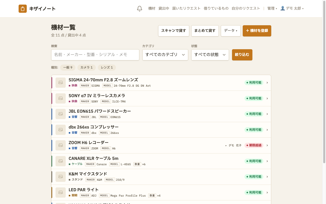Go to 届いたリクエスト in navigation

tap(186, 8)
